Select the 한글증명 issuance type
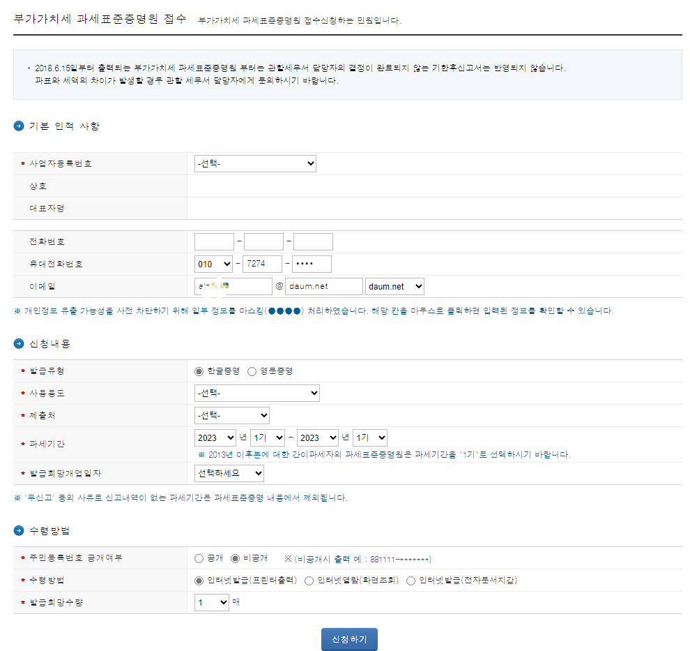The height and width of the screenshot is (651, 690). 199,371
